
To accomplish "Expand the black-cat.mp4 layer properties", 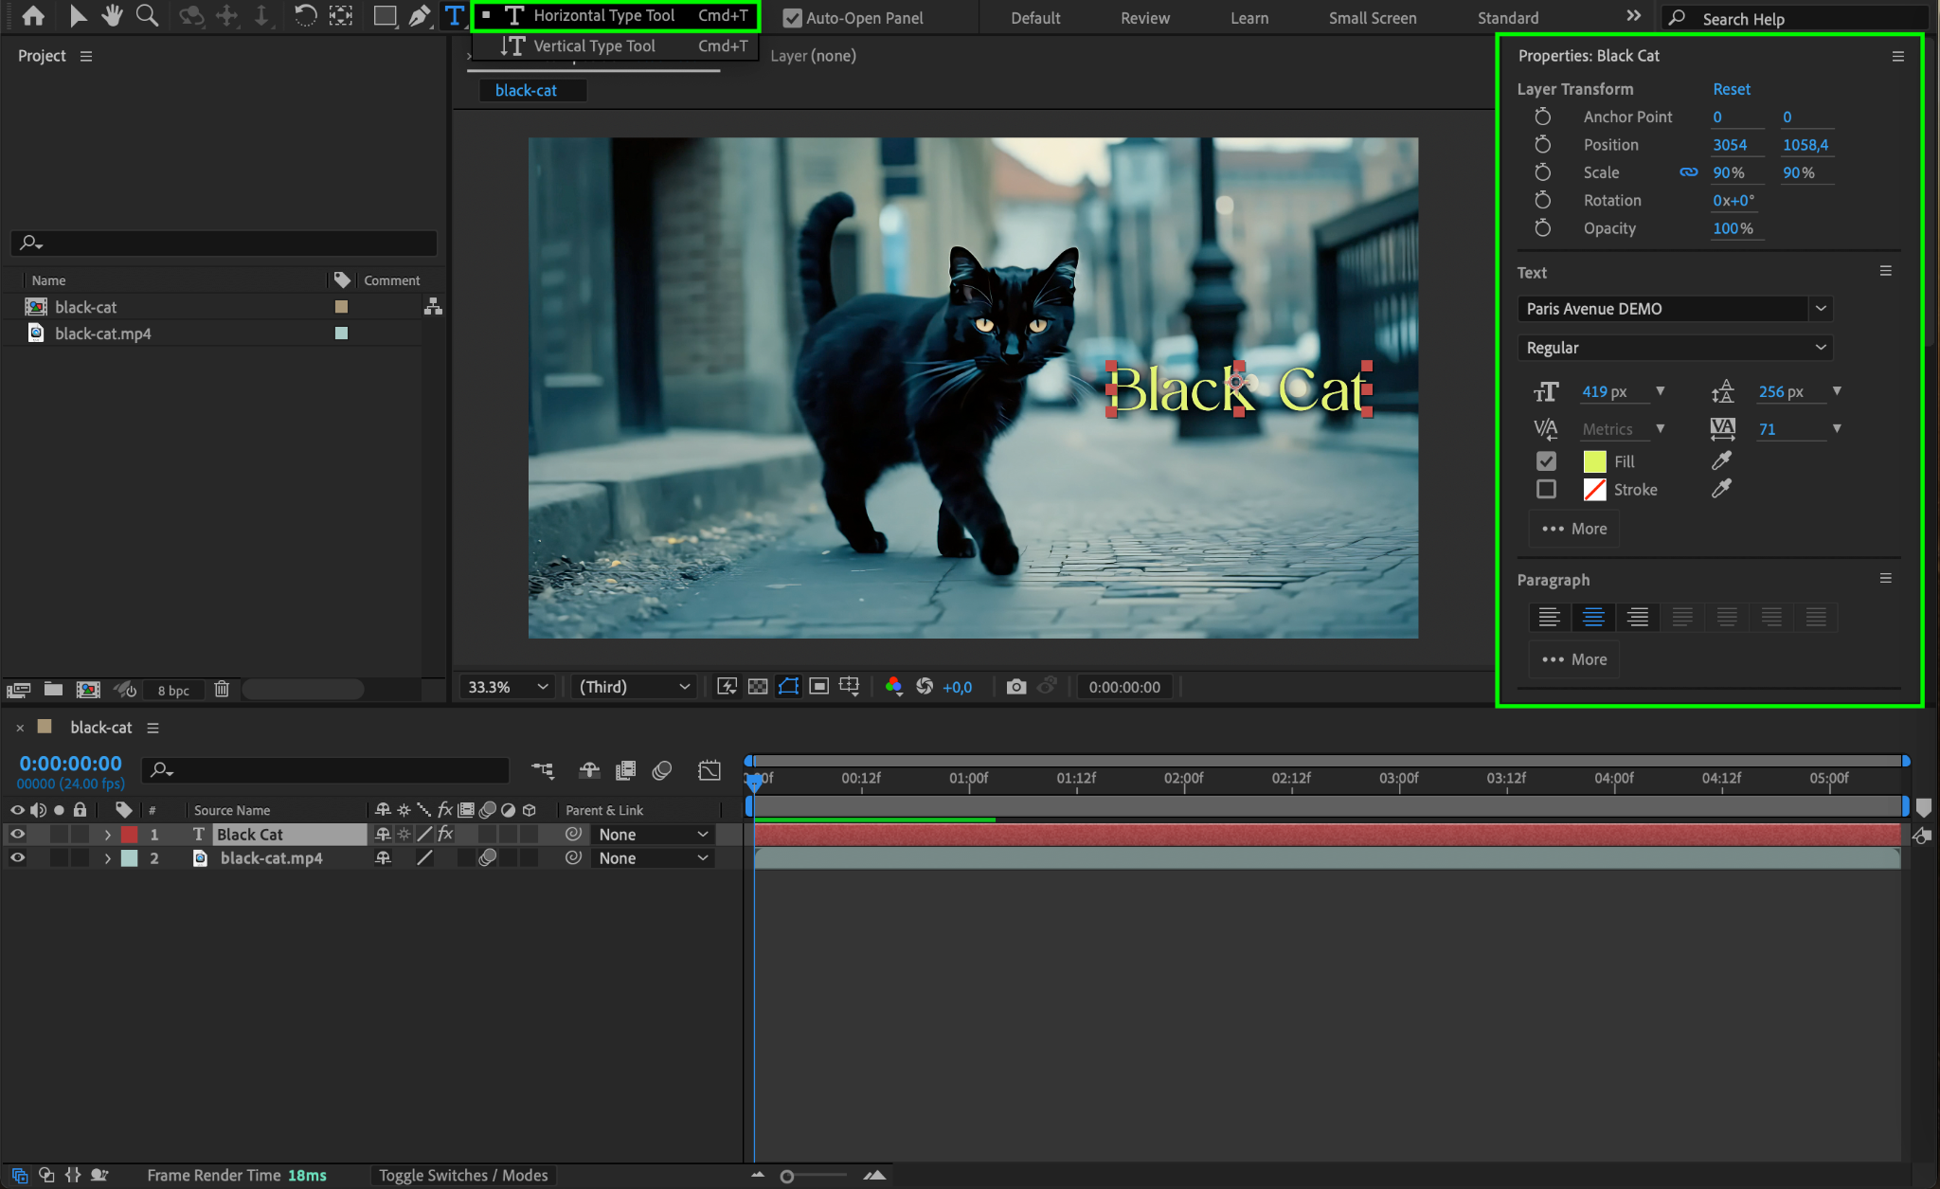I will (x=107, y=858).
